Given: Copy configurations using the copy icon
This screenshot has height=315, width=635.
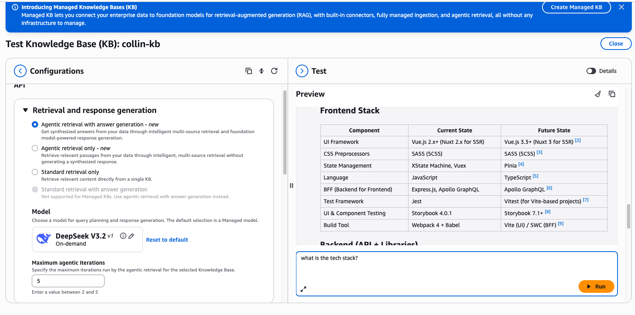Looking at the screenshot, I should (x=249, y=71).
